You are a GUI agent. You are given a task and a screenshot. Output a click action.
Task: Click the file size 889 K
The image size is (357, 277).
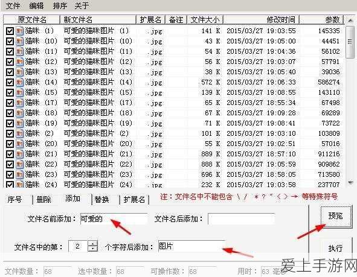coord(211,154)
